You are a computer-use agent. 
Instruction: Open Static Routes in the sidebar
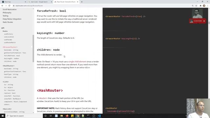coord(8,22)
